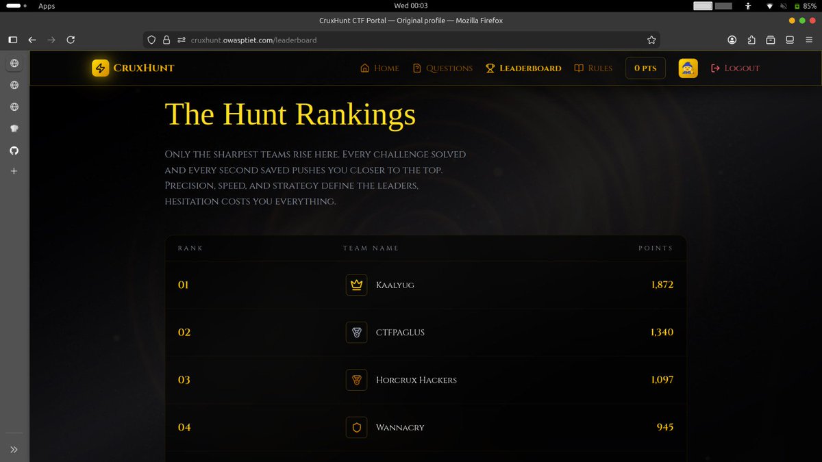Click the Wed 00:03 clock
Viewport: 822px width, 462px height.
click(x=411, y=6)
